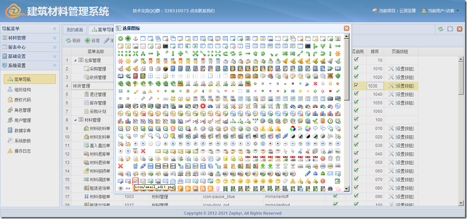The width and height of the screenshot is (467, 219).
Task: Pick the color swatch grid icon
Action: (300, 129)
